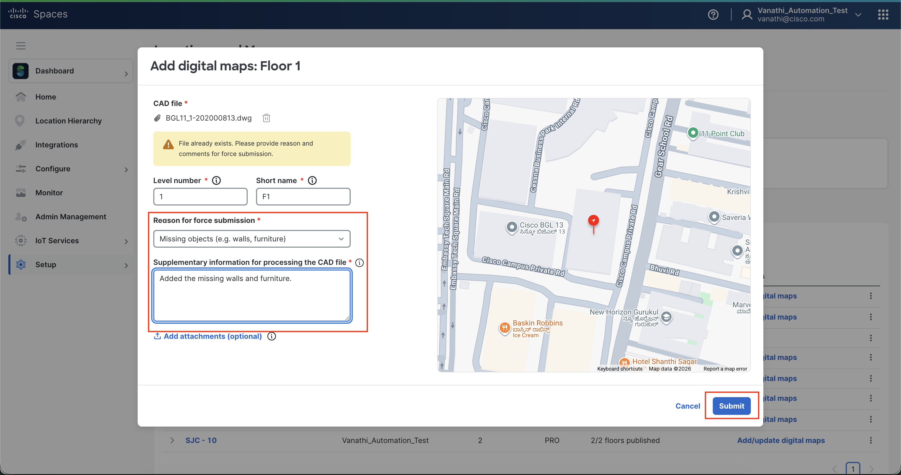Open Location Hierarchy in sidebar
This screenshot has height=475, width=901.
(69, 121)
